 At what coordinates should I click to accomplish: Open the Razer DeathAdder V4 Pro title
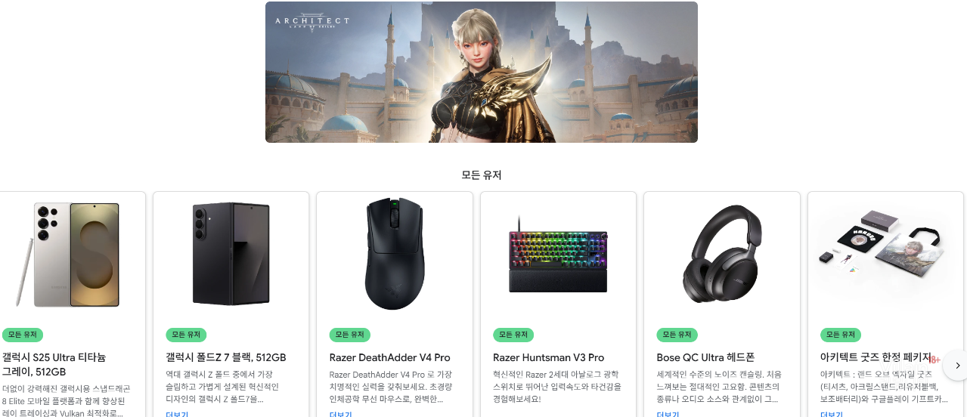390,357
